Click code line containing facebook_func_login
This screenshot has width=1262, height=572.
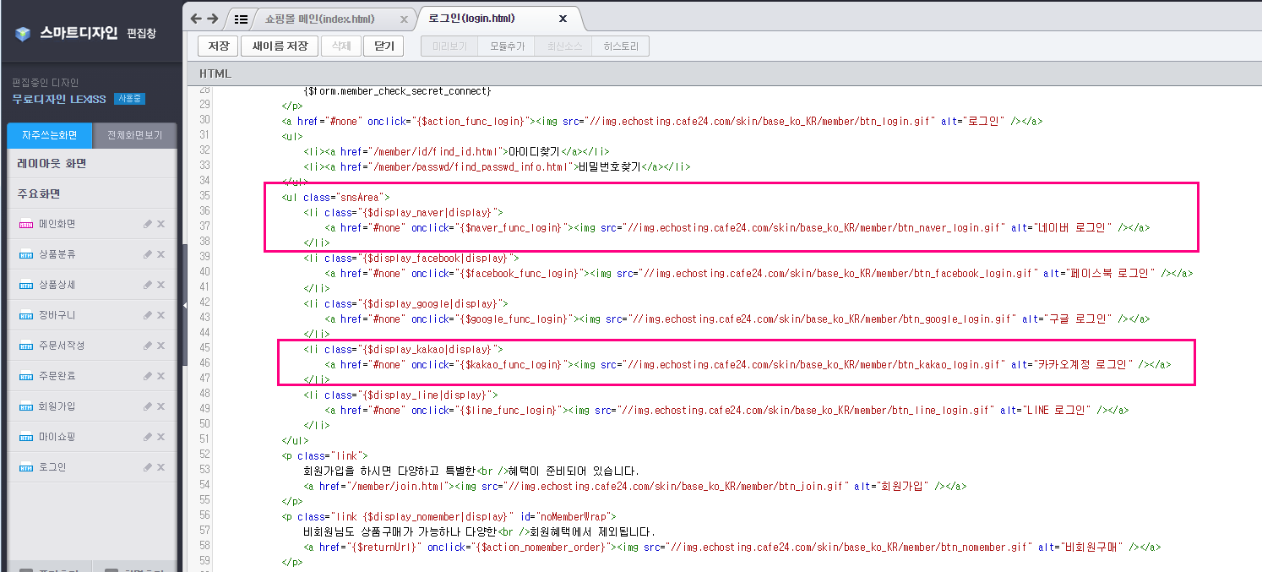coord(759,274)
